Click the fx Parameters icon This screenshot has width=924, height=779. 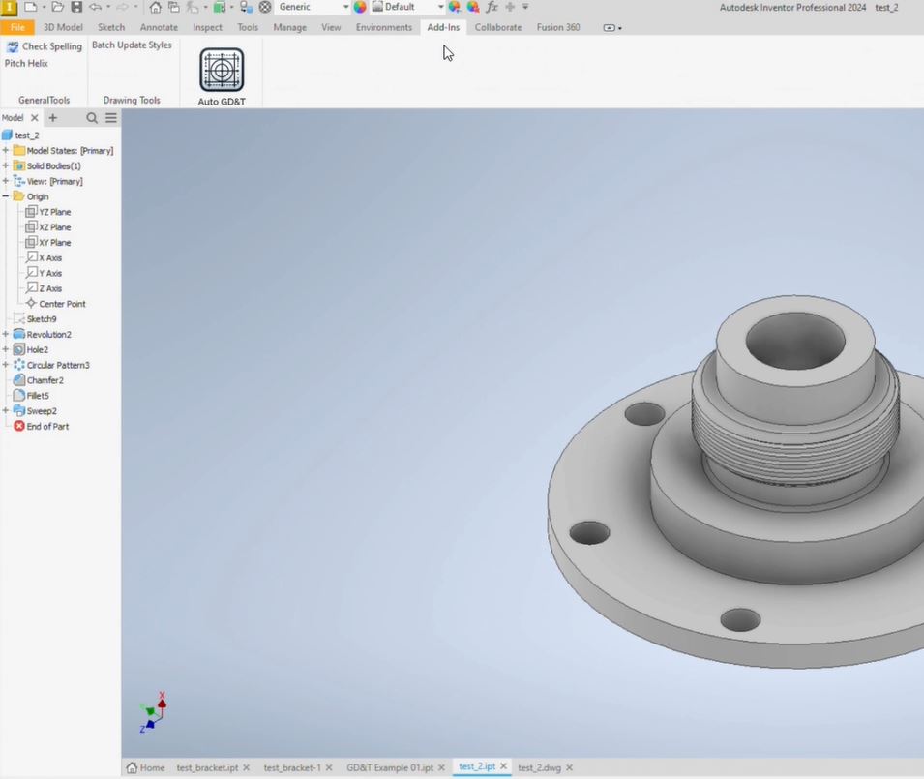(492, 7)
